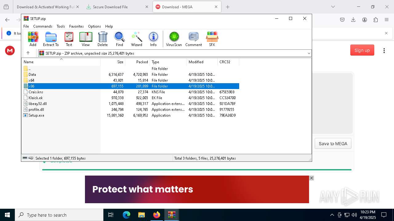Image resolution: width=394 pixels, height=221 pixels.
Task: Open the Windows Start menu
Action: pyautogui.click(x=7, y=215)
